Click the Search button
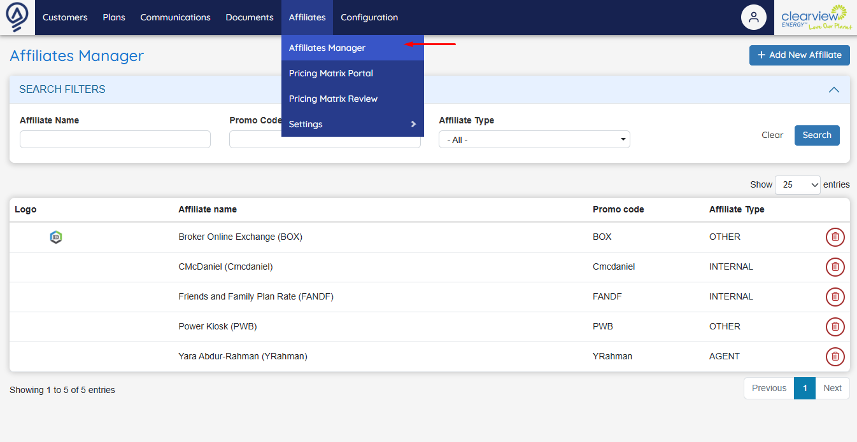 (x=817, y=135)
